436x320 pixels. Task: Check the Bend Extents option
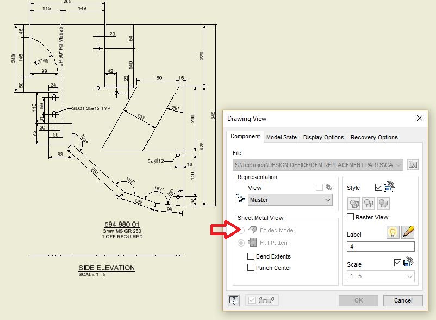pos(251,256)
